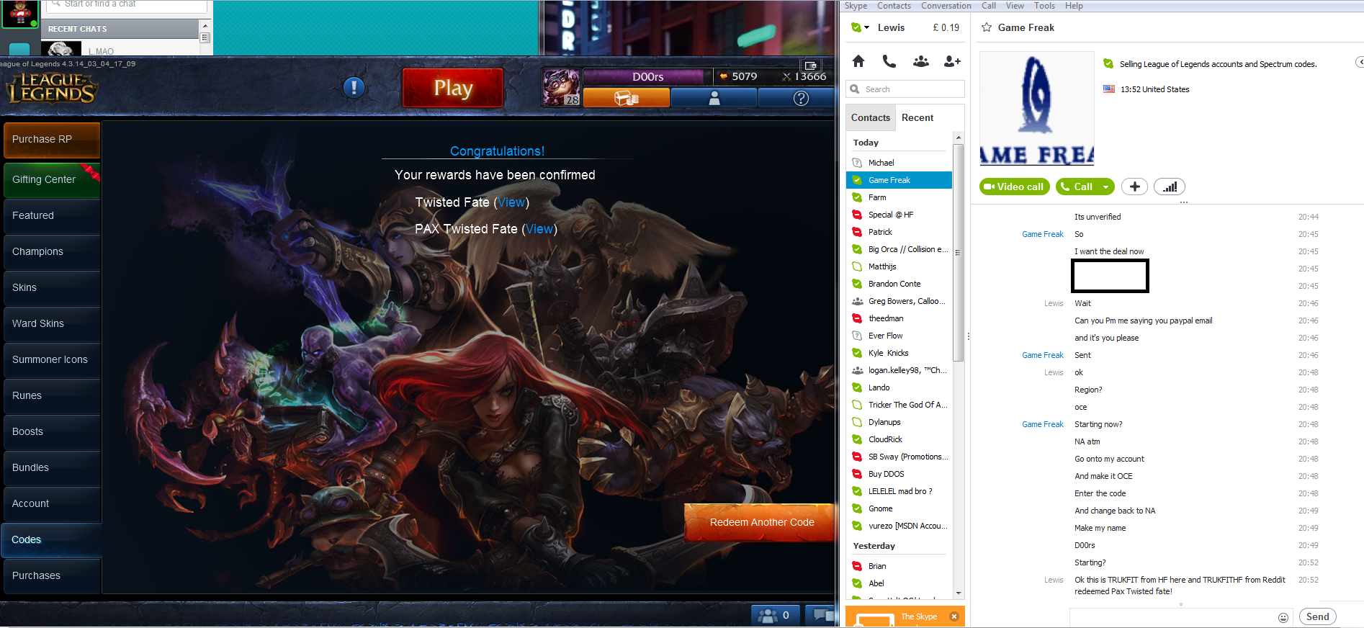
Task: Click the Skype contact search field
Action: tap(905, 89)
